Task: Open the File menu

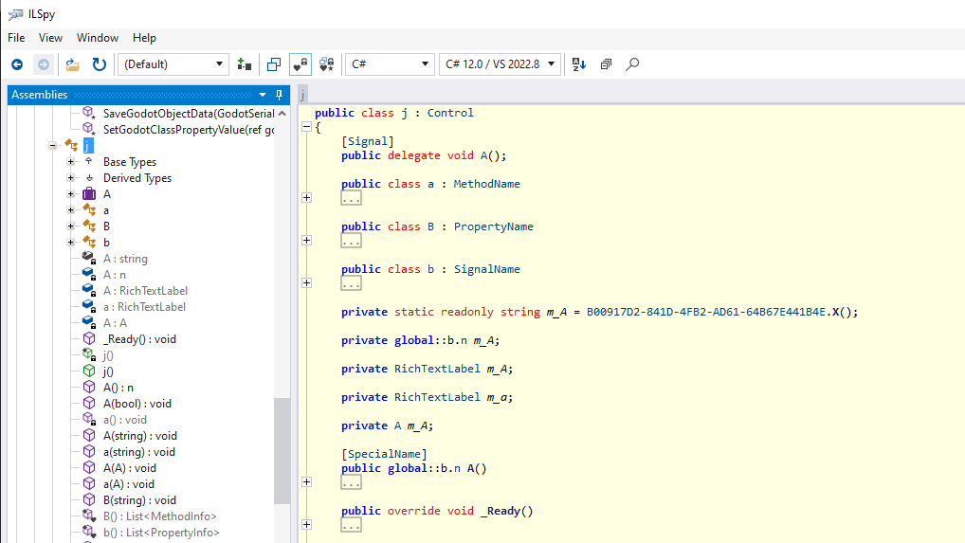Action: (16, 38)
